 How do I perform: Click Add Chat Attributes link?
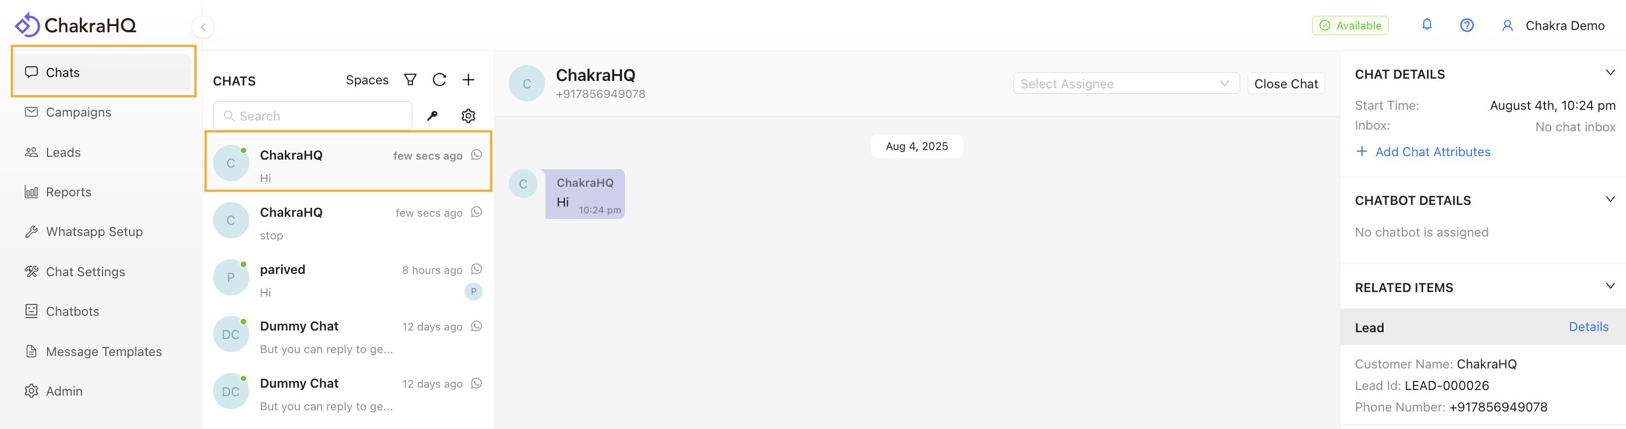(1423, 152)
